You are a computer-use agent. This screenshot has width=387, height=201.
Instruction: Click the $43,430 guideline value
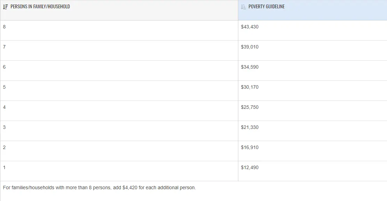coord(249,27)
